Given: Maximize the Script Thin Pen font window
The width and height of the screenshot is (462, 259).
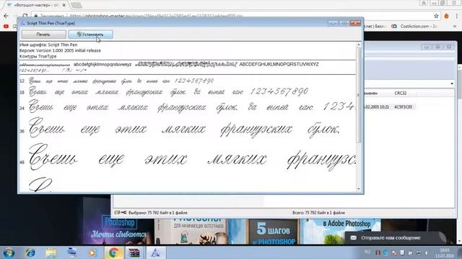Looking at the screenshot, I should point(344,23).
